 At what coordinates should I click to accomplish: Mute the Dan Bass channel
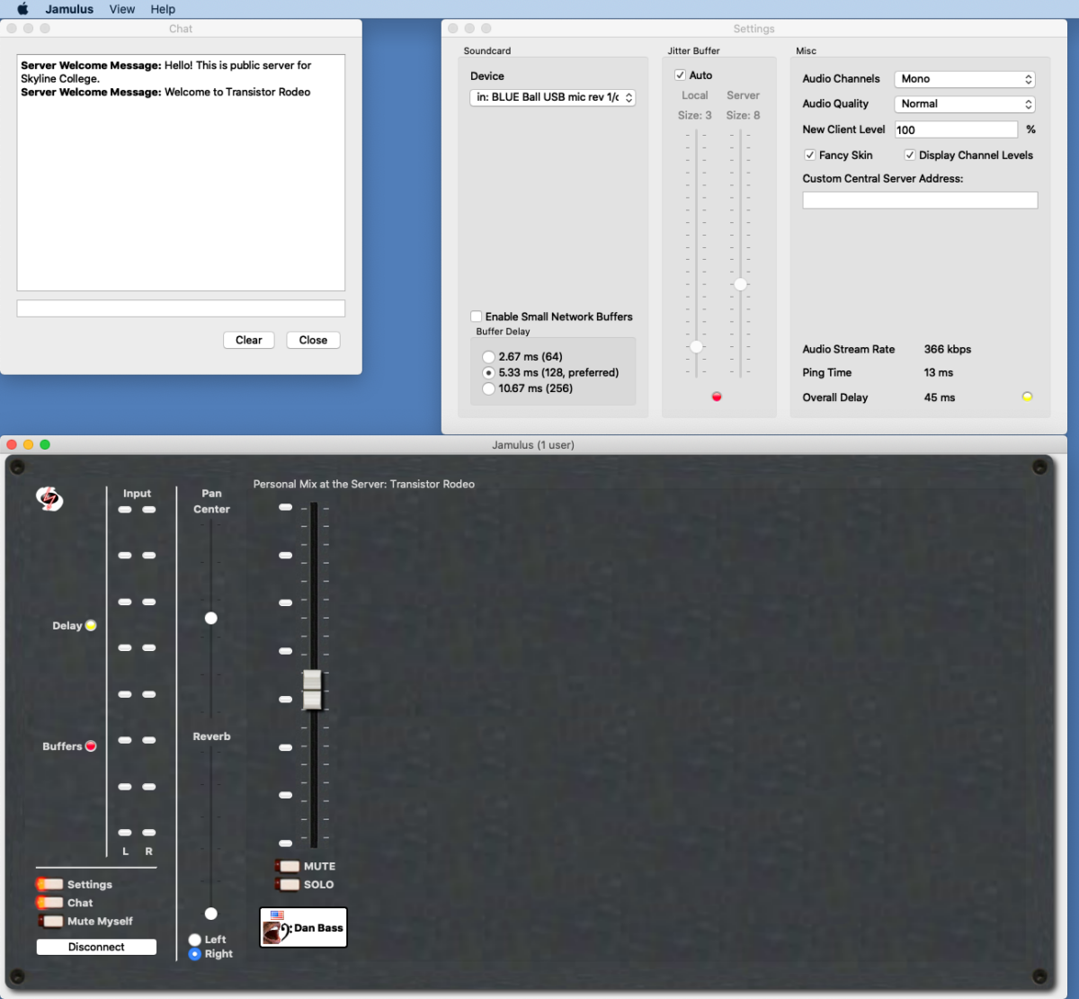289,866
